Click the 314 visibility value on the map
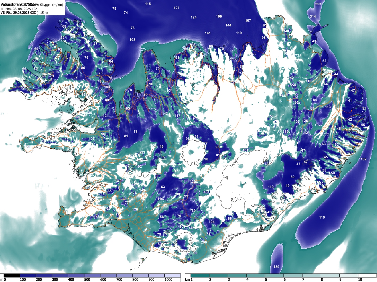 click(x=313, y=16)
